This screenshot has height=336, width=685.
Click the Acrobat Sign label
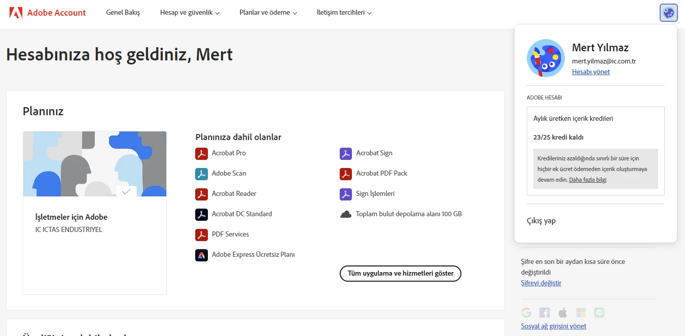pos(374,153)
